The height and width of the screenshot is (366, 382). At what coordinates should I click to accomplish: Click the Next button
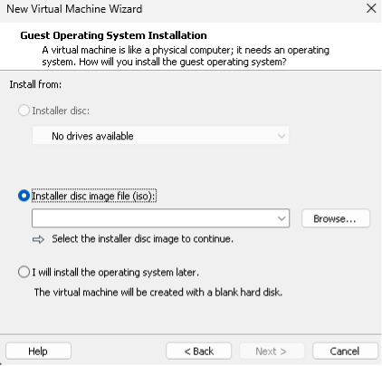pos(272,352)
